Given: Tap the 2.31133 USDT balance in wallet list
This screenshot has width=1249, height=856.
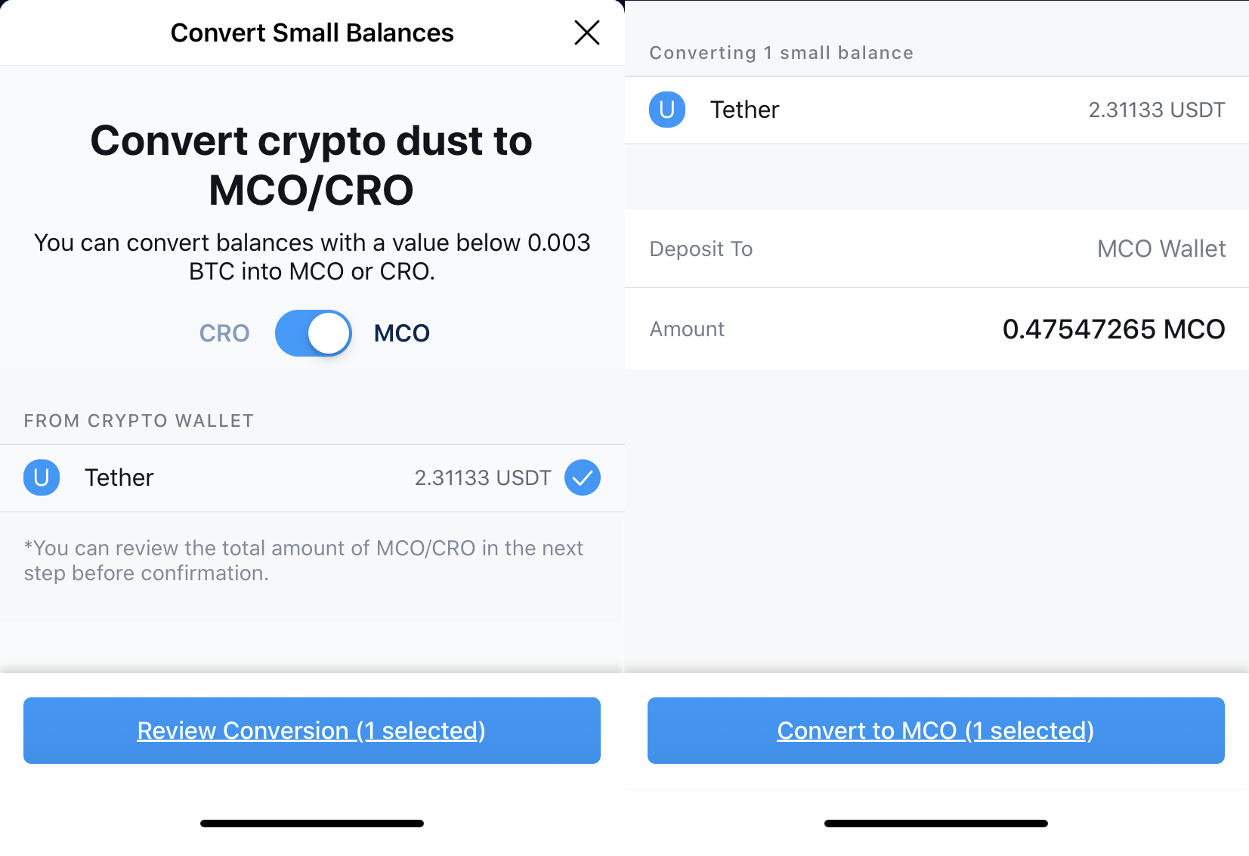Looking at the screenshot, I should coord(483,478).
